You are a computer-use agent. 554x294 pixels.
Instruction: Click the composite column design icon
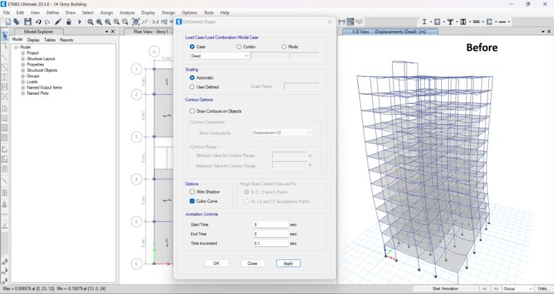coord(463,22)
